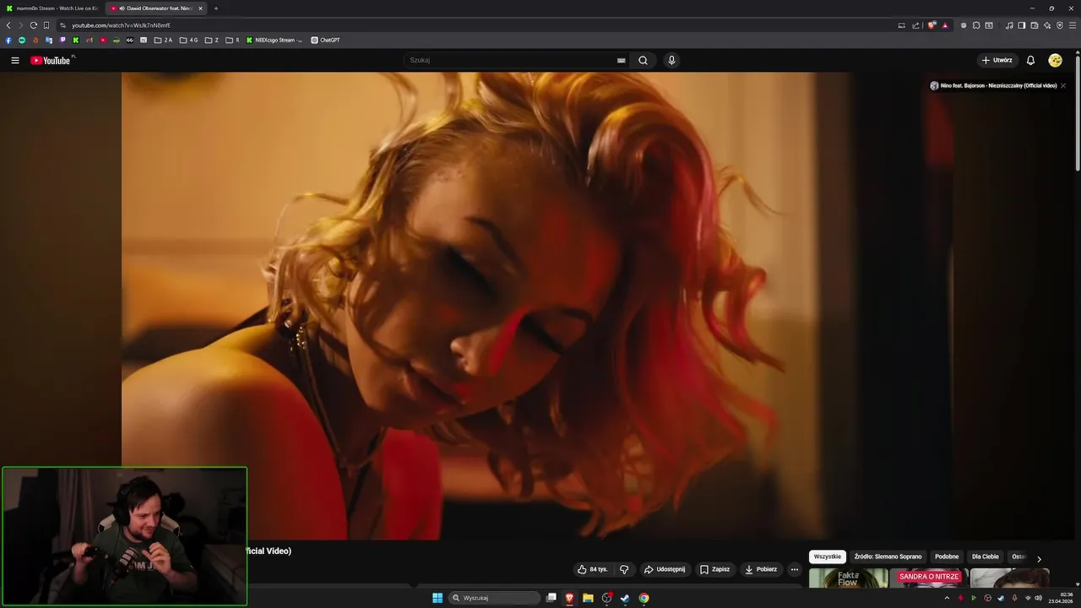Open the Facebook bookmark icon

point(8,40)
